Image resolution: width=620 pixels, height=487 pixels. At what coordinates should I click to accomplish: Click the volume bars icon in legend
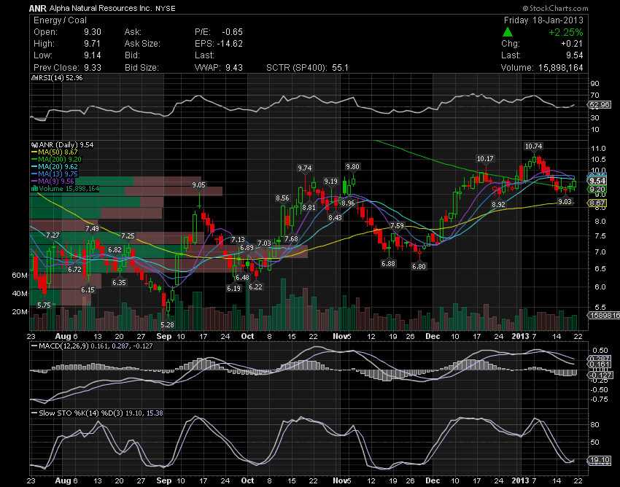34,189
